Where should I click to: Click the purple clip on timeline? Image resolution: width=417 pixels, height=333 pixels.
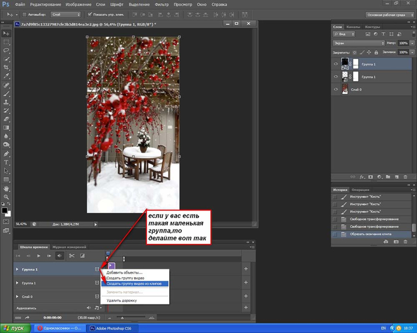112,266
